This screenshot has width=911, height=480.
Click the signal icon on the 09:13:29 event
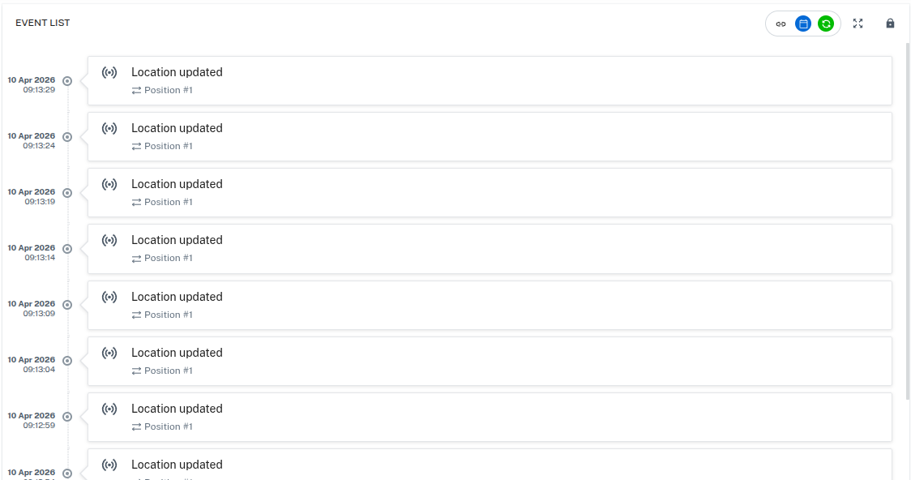[109, 73]
